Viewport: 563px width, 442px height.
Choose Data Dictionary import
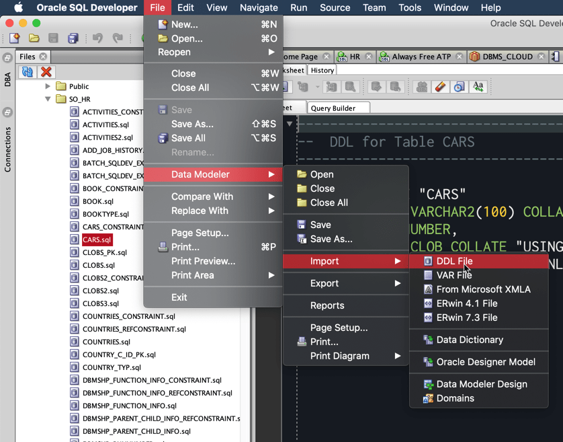pyautogui.click(x=479, y=340)
